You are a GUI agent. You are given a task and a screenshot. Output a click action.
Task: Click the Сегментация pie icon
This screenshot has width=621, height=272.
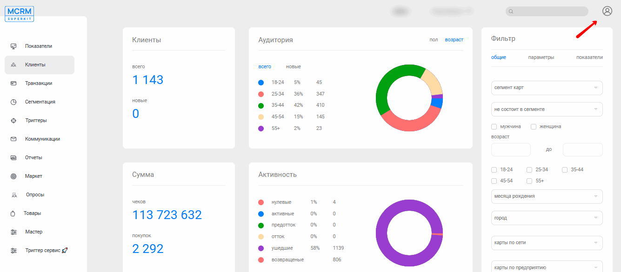[x=13, y=102]
